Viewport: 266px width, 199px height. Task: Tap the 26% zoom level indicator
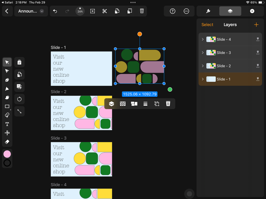80,11
